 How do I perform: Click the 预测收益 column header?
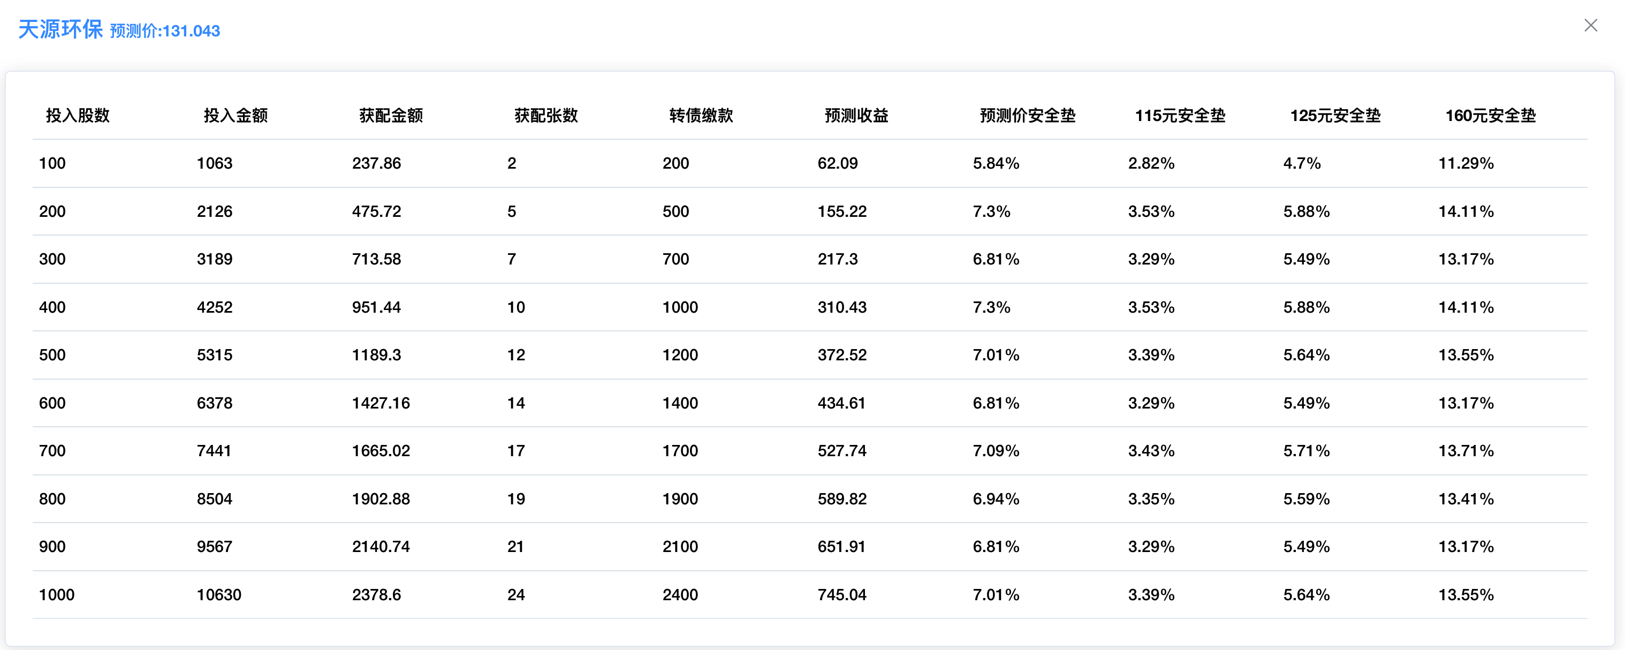[x=856, y=116]
